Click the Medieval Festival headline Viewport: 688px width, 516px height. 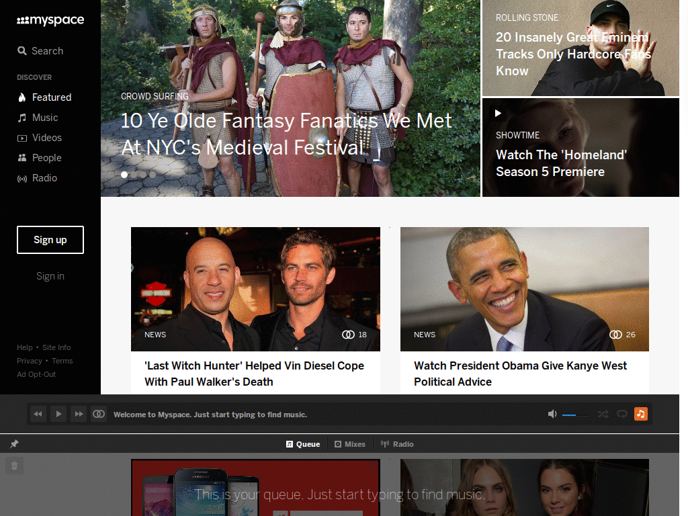tap(286, 134)
